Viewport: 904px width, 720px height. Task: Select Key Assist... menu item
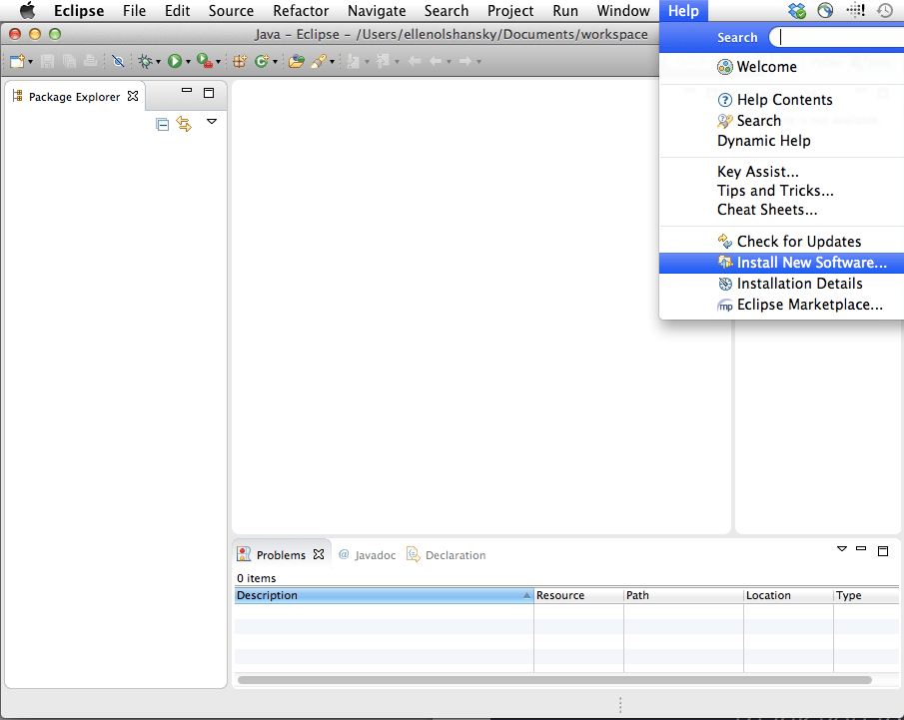pos(782,172)
